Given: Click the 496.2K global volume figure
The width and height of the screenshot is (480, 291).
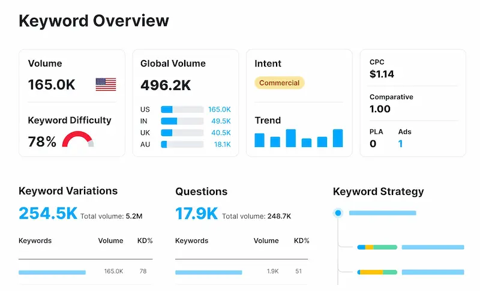Looking at the screenshot, I should (x=166, y=85).
